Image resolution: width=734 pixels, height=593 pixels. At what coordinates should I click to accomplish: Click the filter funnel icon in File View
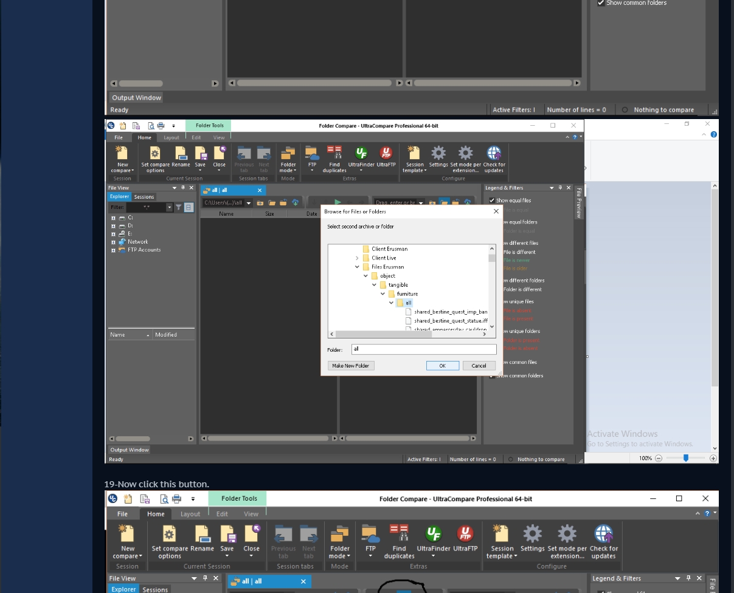click(x=179, y=207)
